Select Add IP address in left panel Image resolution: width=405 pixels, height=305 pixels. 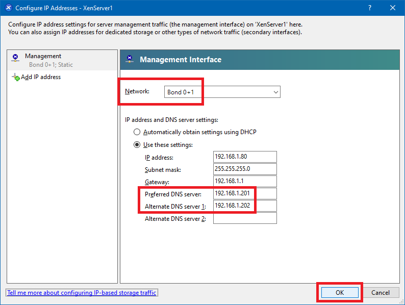tap(41, 78)
